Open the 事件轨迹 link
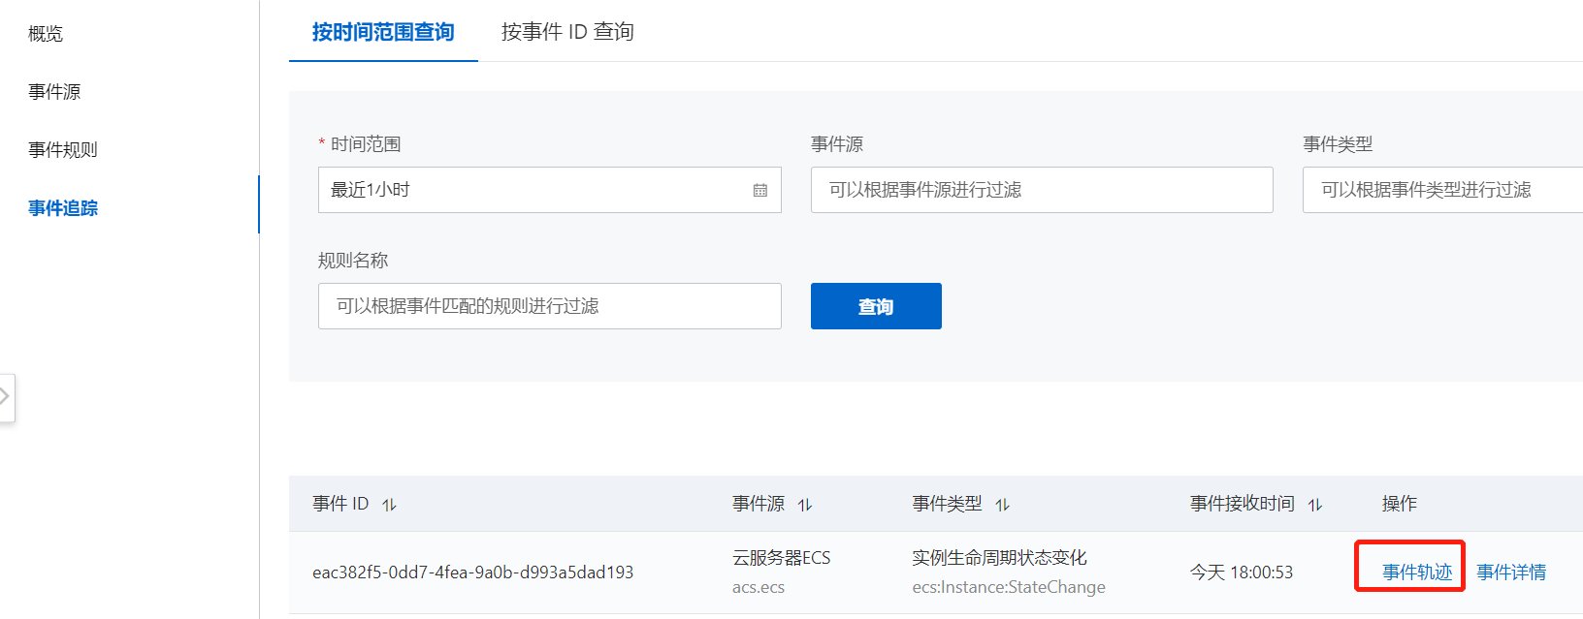The width and height of the screenshot is (1583, 619). 1417,573
